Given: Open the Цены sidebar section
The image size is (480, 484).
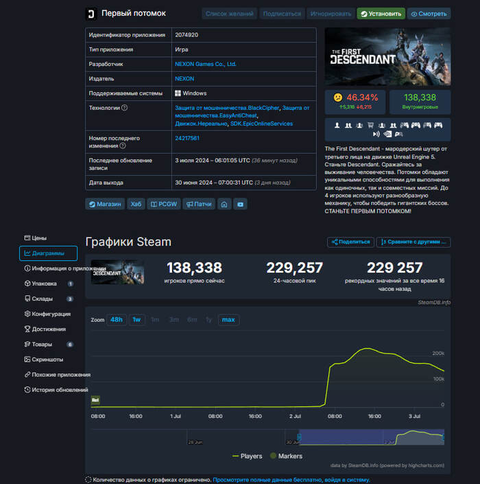Looking at the screenshot, I should click(x=36, y=238).
